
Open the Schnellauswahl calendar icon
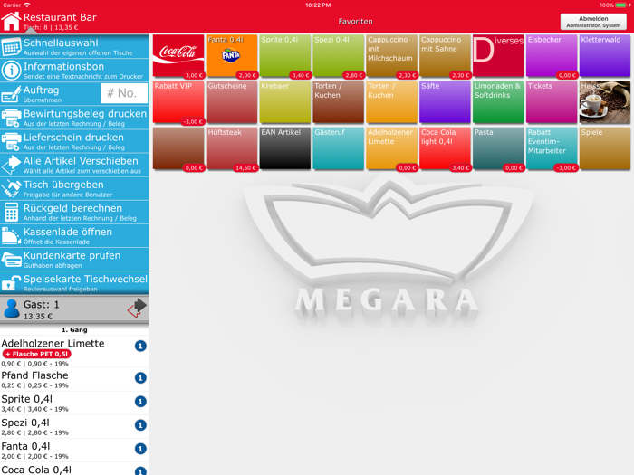[11, 47]
